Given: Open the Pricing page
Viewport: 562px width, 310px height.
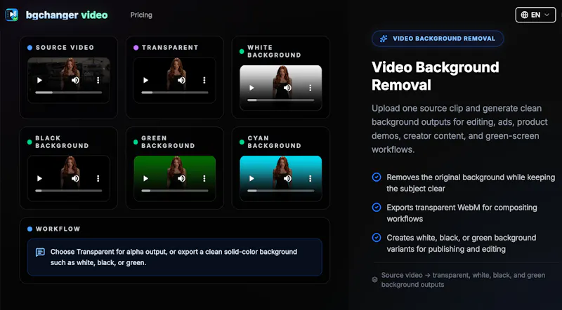Looking at the screenshot, I should (x=141, y=15).
